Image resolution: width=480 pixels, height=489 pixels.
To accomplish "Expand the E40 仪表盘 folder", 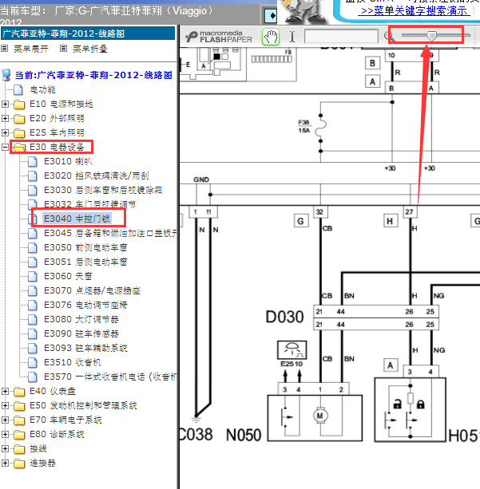I will click(x=5, y=391).
